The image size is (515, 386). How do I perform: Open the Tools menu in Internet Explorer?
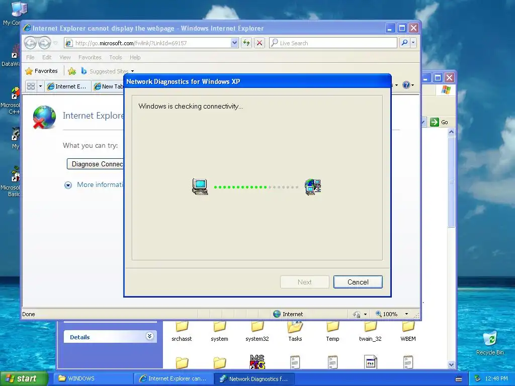[116, 57]
